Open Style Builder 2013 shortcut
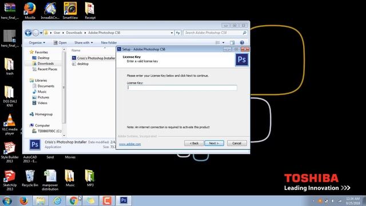This screenshot has height=206, width=366. click(x=10, y=152)
